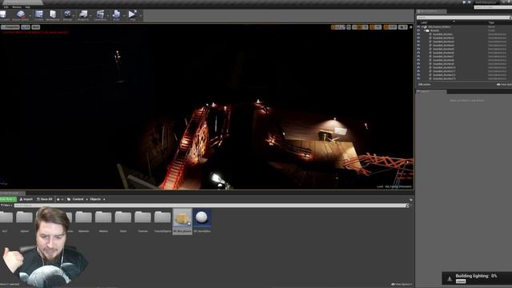Open the Window menu
Screen dimensions: 512x288
pos(16,7)
